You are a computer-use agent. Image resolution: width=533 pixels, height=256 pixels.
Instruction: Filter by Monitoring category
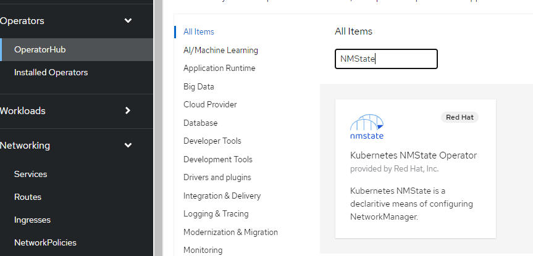click(203, 250)
